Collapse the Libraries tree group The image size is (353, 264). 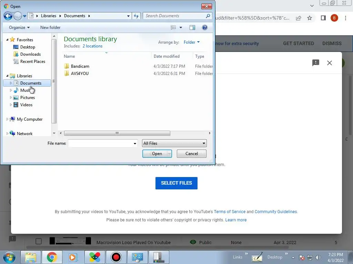click(x=7, y=76)
